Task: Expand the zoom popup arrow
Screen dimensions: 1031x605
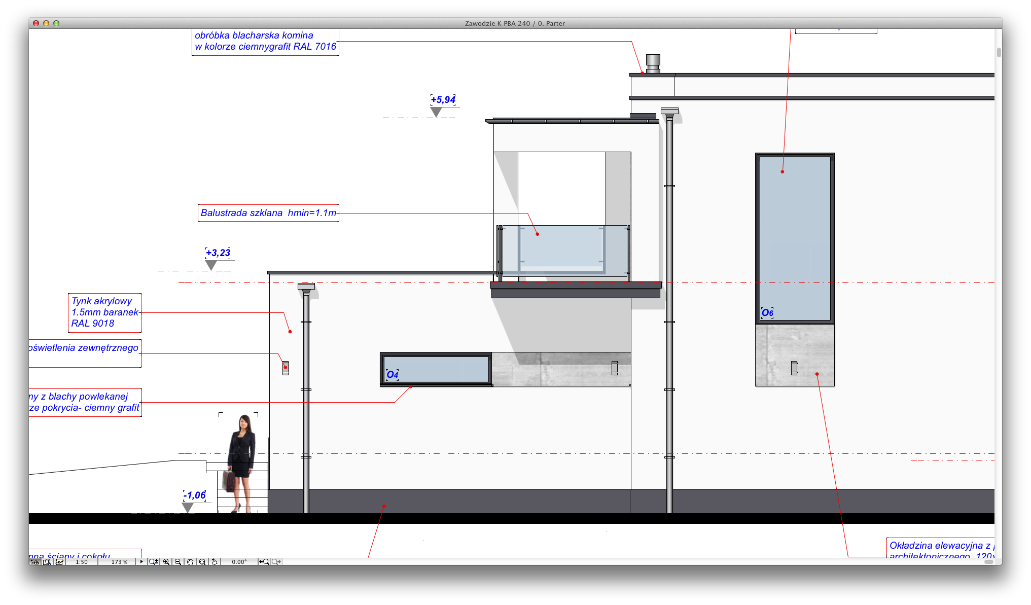Action: [x=141, y=562]
